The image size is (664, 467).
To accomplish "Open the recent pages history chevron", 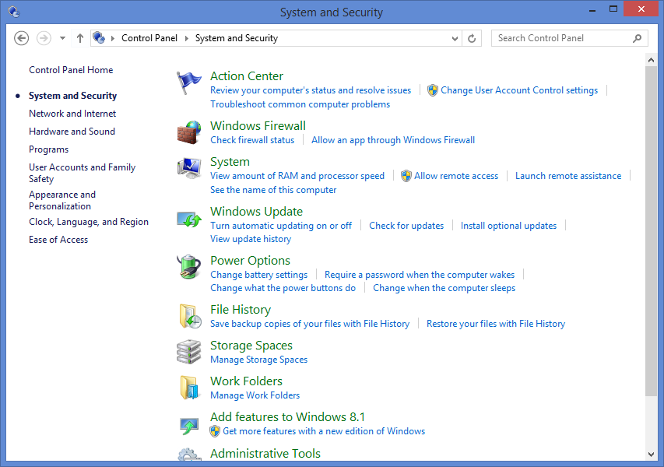I will (62, 37).
